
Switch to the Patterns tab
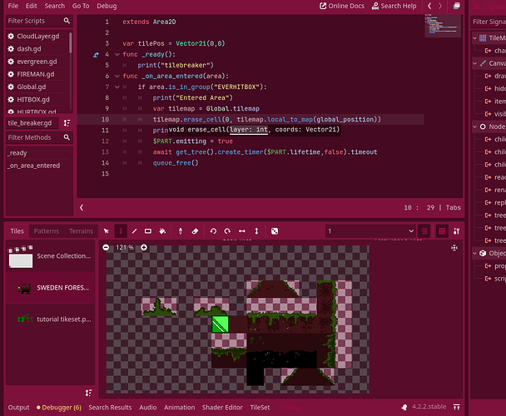[47, 231]
